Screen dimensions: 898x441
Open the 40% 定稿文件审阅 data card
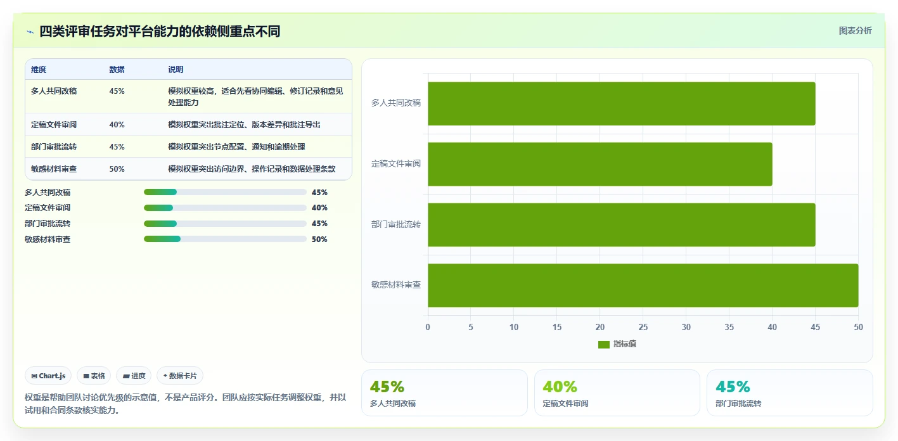[x=617, y=393]
